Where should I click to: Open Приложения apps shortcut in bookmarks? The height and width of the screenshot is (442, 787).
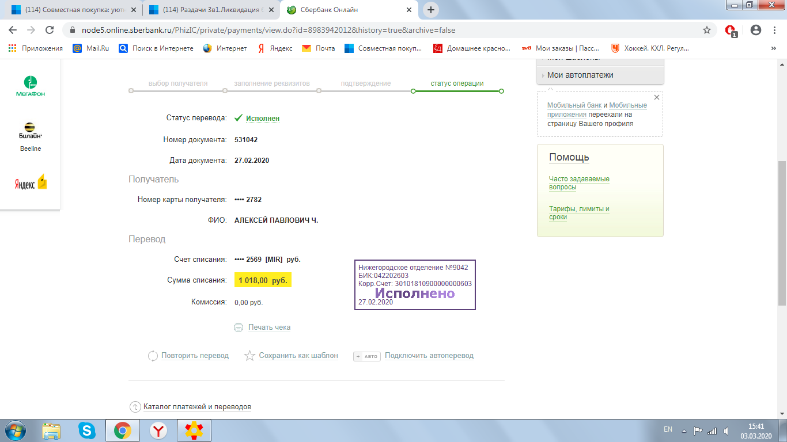[x=36, y=48]
